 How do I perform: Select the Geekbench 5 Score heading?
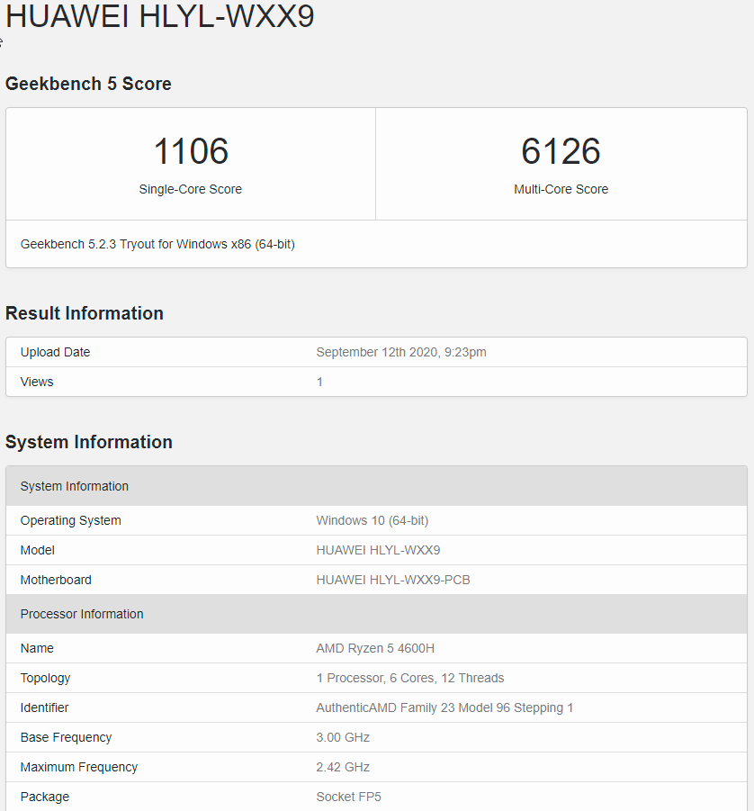88,84
